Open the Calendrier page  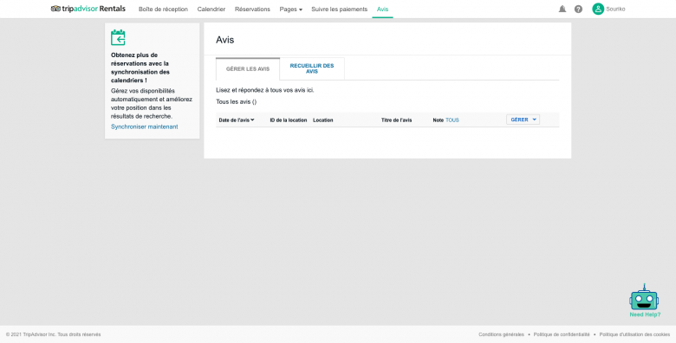coord(211,9)
